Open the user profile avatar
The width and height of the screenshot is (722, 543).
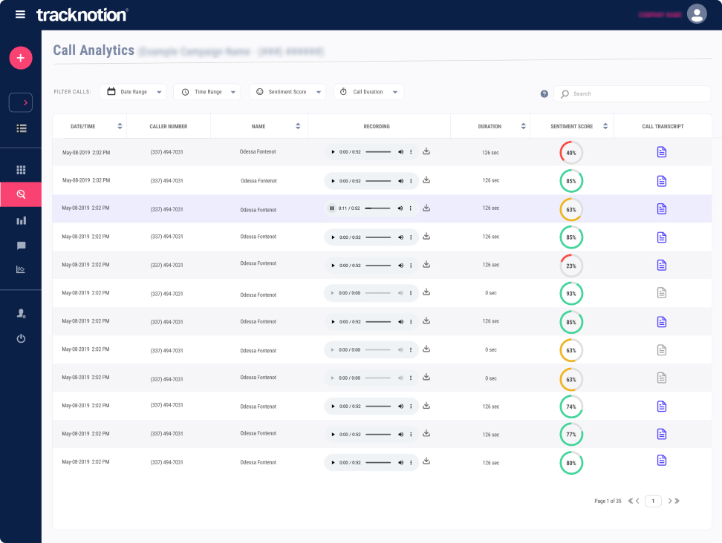[x=696, y=14]
